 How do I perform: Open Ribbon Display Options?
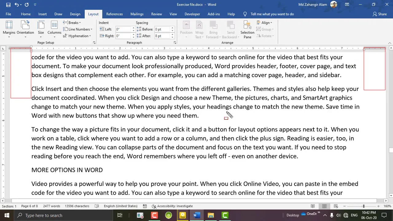click(347, 5)
